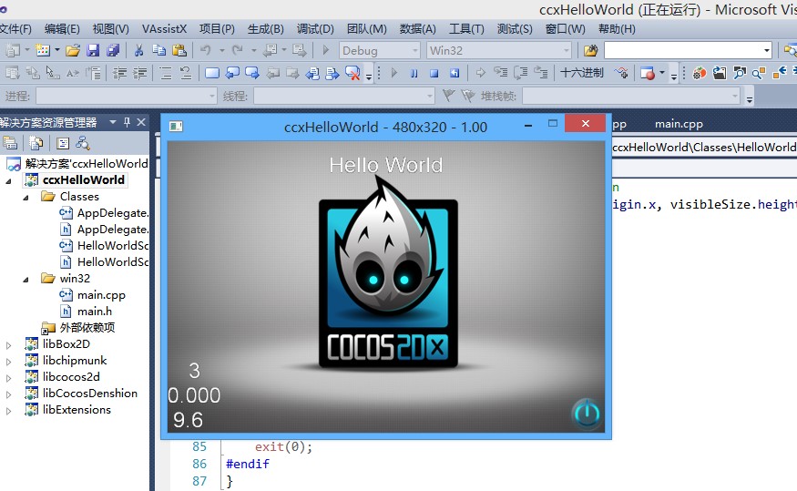
Task: Click the Clear All Bookmarks red-X icon
Action: coord(353,73)
